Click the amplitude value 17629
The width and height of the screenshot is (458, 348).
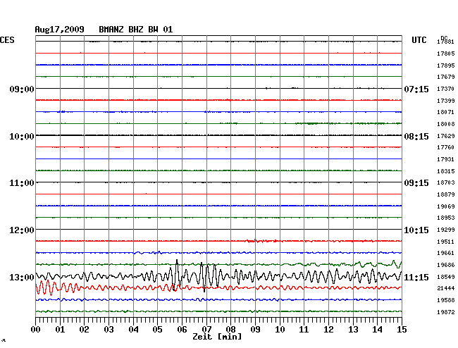point(446,136)
